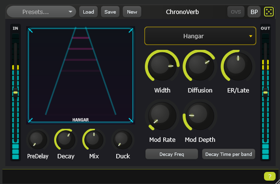Click the PreDelay label text
Screen dimensions: 280x184
(x=38, y=156)
